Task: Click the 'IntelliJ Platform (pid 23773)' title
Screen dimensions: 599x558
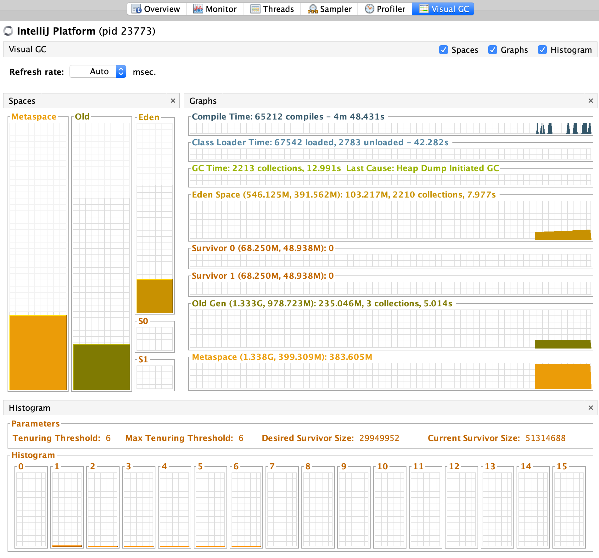Action: click(x=86, y=31)
